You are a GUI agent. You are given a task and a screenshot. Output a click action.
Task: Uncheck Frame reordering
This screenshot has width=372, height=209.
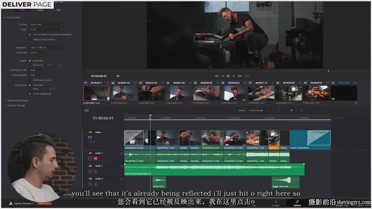(30, 94)
